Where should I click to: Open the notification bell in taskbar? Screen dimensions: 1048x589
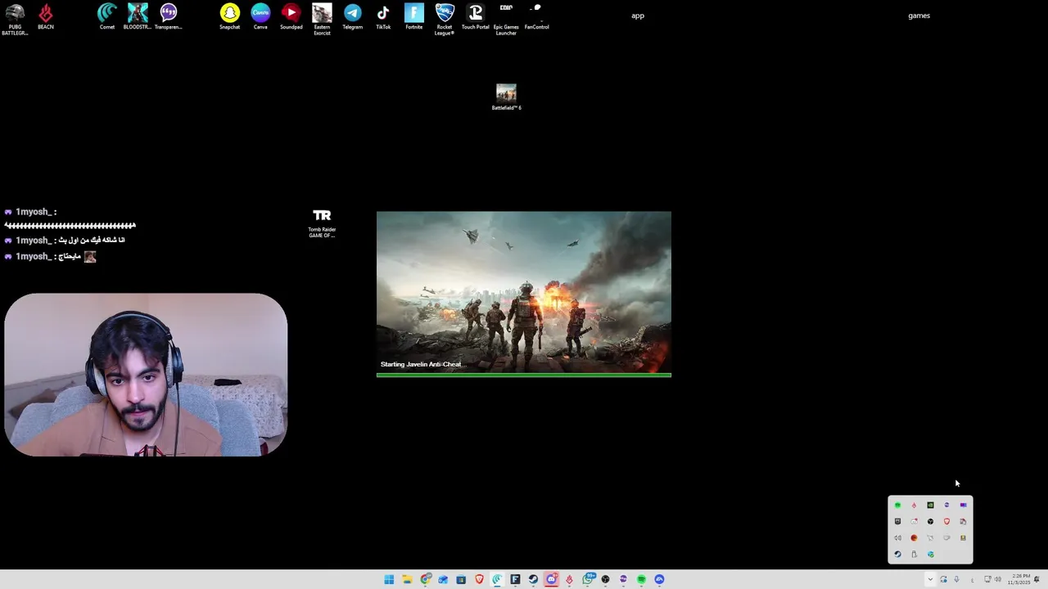pyautogui.click(x=1037, y=579)
